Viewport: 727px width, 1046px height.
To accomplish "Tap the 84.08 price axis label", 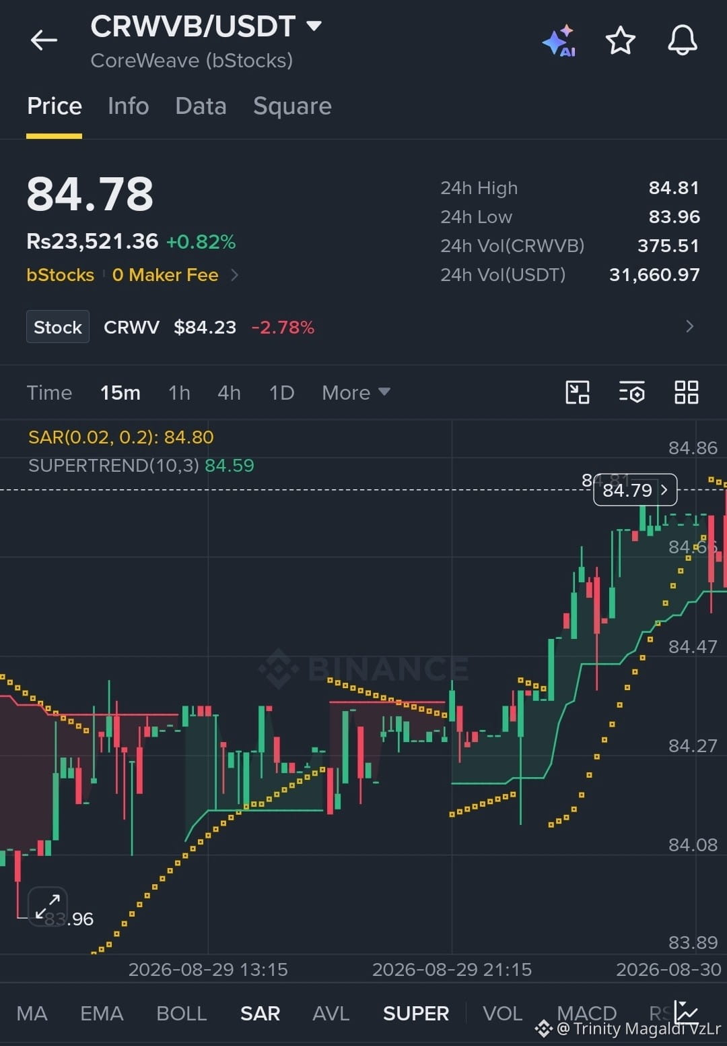I will [x=693, y=845].
